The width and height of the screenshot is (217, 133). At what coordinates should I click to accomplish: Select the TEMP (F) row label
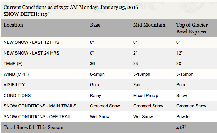pos(13,64)
